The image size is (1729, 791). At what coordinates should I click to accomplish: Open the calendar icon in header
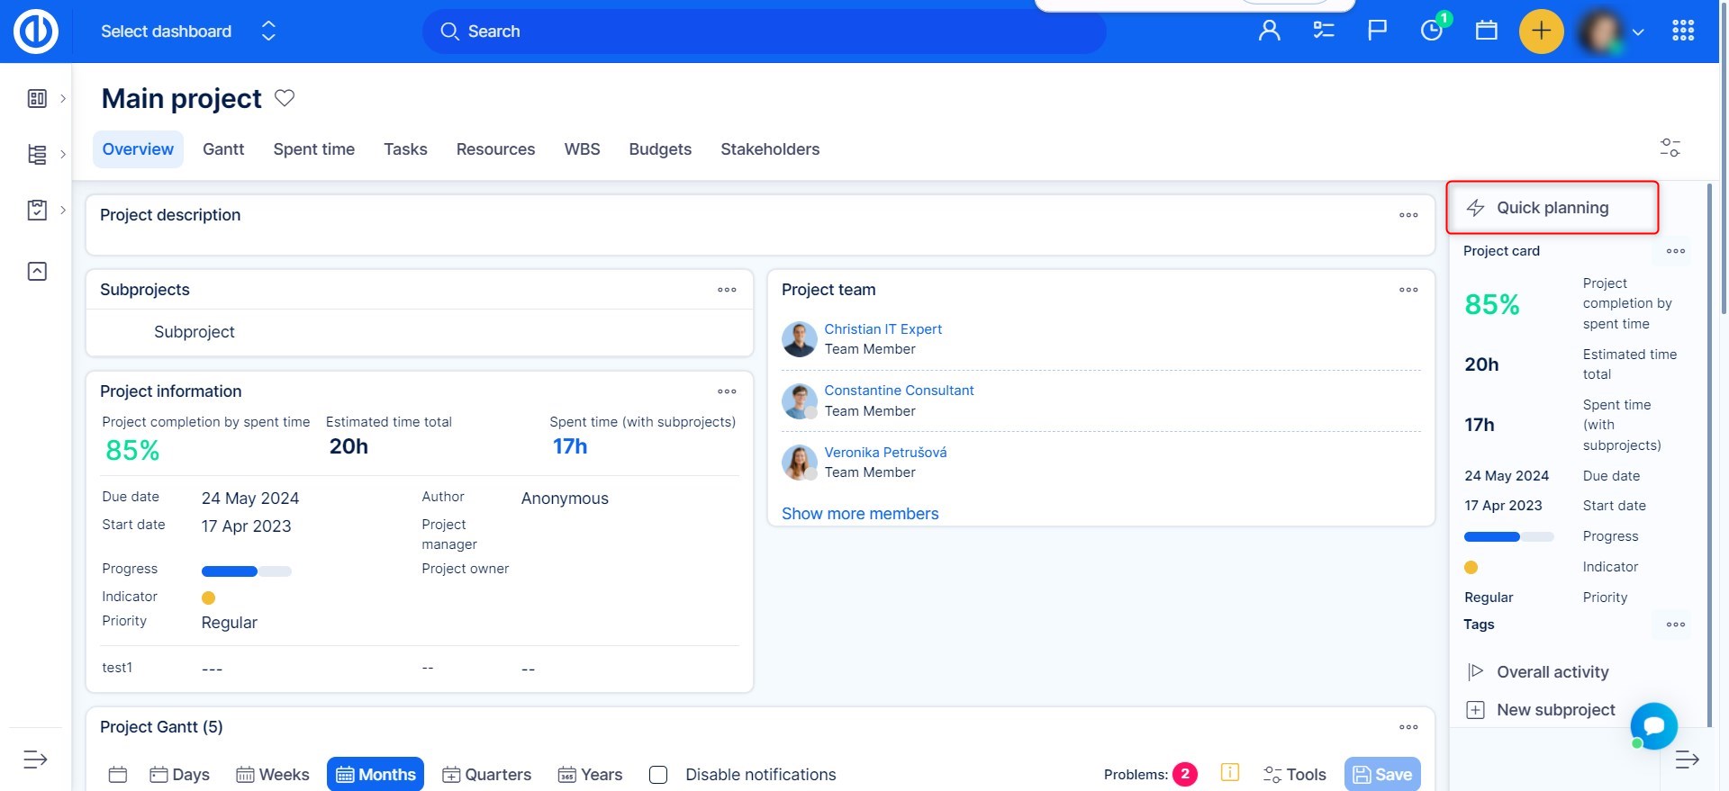click(x=1486, y=31)
